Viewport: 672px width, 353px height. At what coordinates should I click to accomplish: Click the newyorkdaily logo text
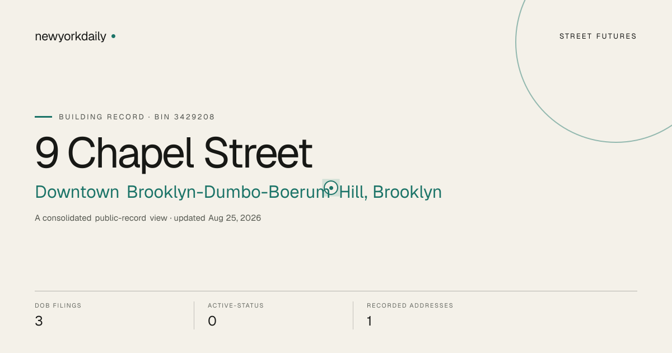point(71,37)
